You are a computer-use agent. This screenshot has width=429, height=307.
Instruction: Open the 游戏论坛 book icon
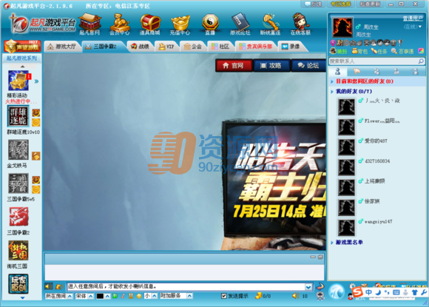[x=240, y=24]
